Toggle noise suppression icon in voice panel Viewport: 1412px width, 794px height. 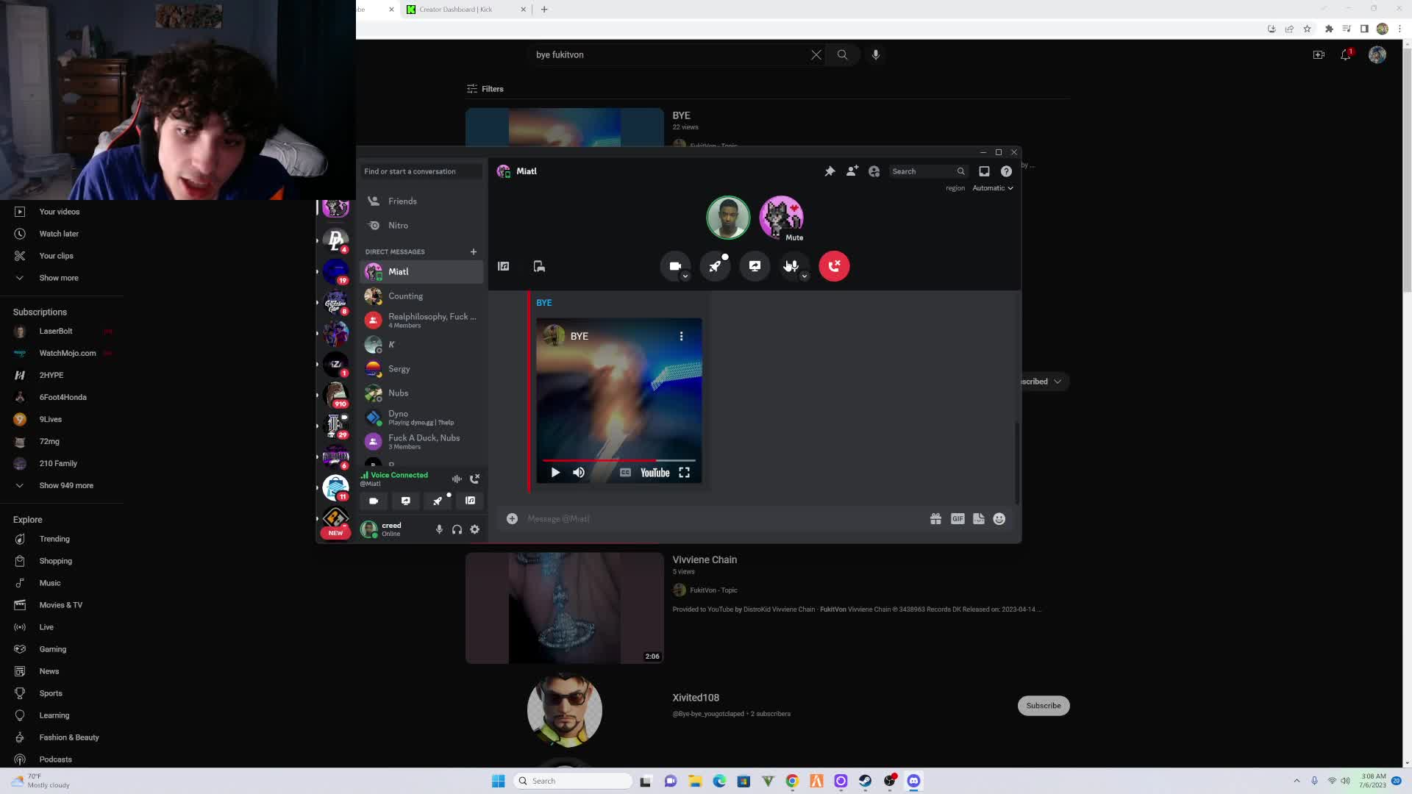tap(457, 479)
